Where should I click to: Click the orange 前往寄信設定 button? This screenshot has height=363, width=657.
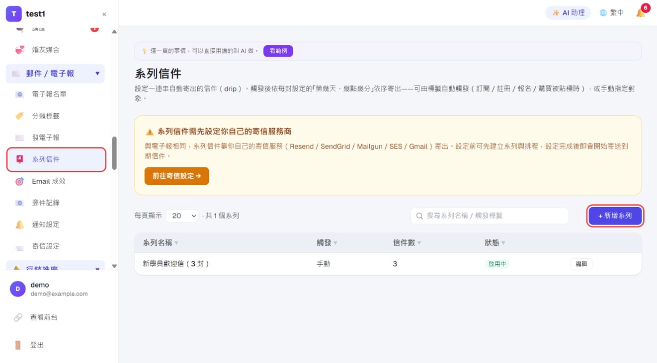177,176
